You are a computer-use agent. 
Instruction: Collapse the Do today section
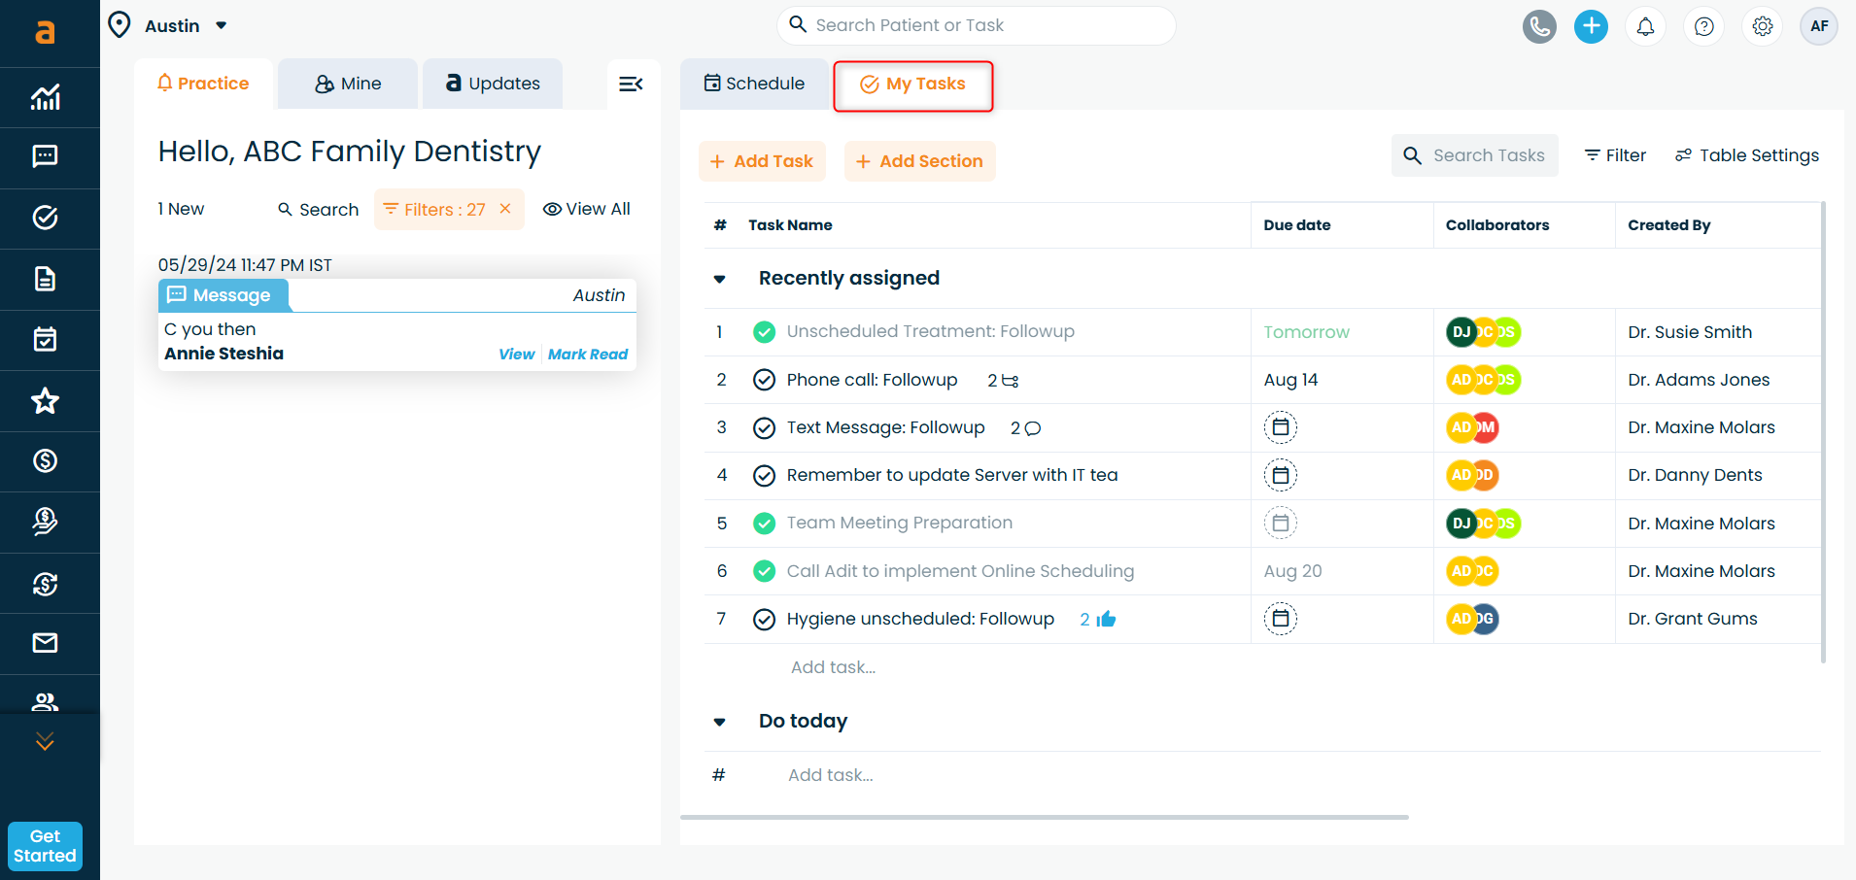tap(719, 722)
